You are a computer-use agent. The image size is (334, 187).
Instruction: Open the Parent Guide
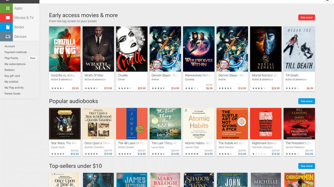(x=12, y=93)
